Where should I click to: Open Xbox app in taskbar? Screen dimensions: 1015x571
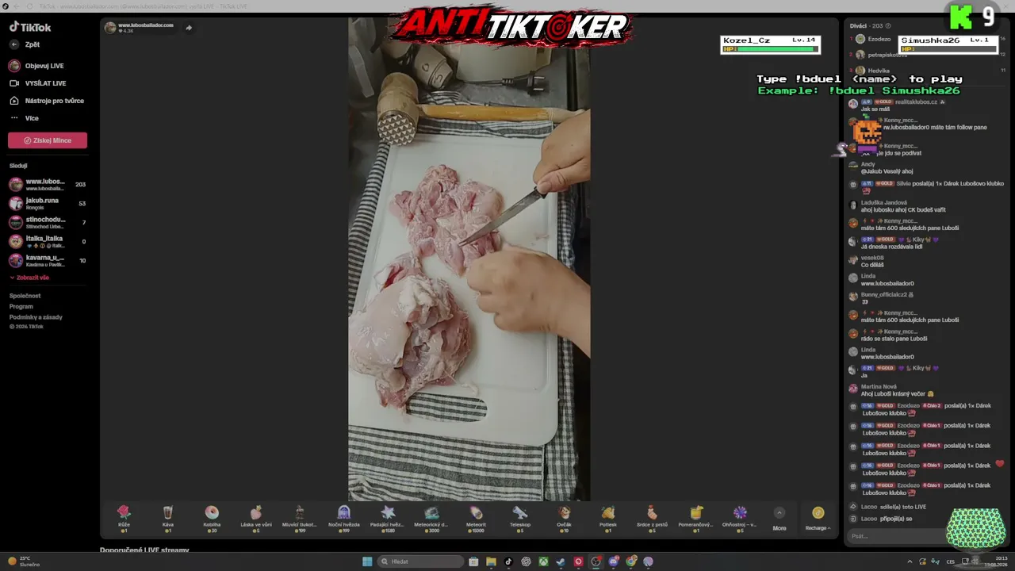tap(543, 561)
